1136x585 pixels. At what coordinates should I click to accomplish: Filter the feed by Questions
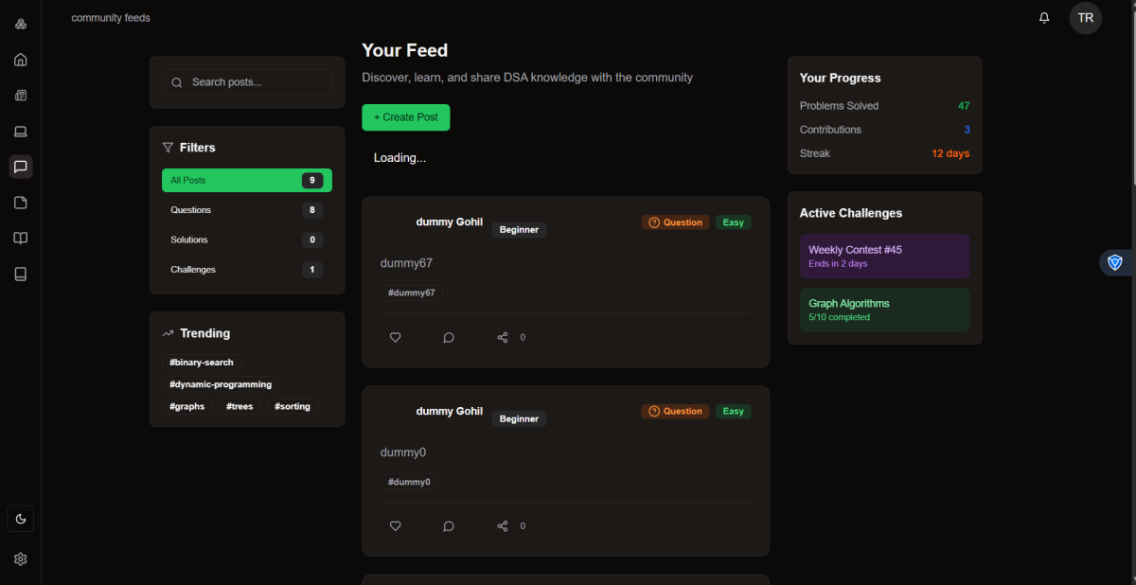[x=246, y=210]
